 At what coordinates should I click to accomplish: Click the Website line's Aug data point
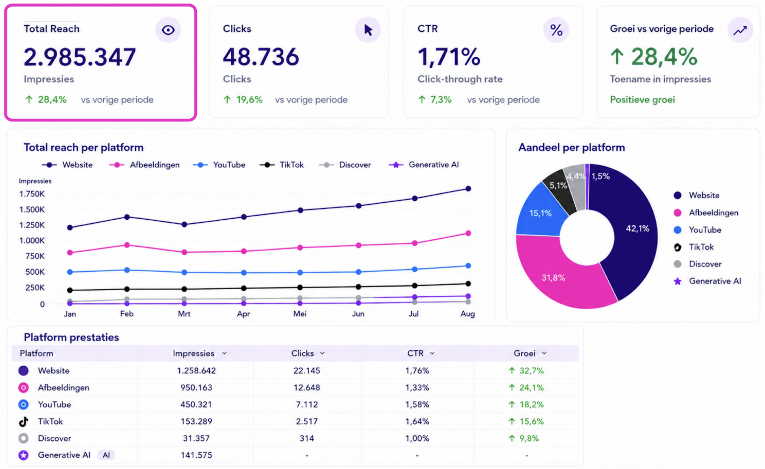[x=468, y=189]
